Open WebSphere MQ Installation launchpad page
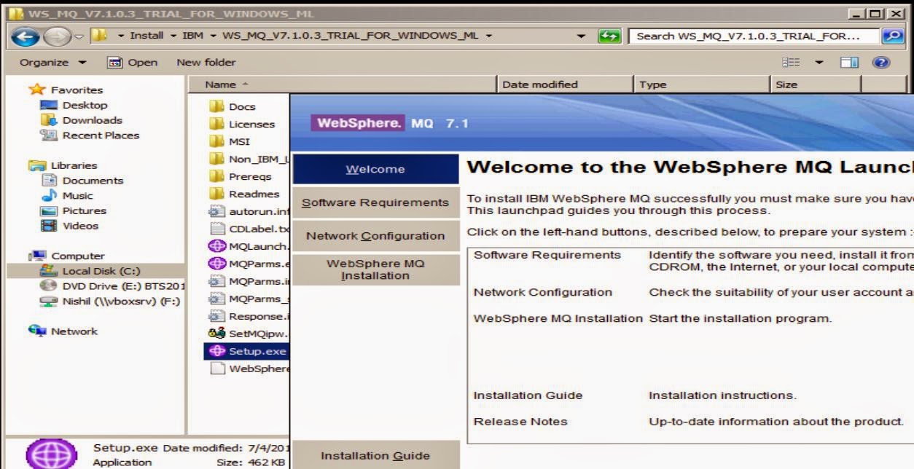The height and width of the screenshot is (469, 914). point(375,269)
